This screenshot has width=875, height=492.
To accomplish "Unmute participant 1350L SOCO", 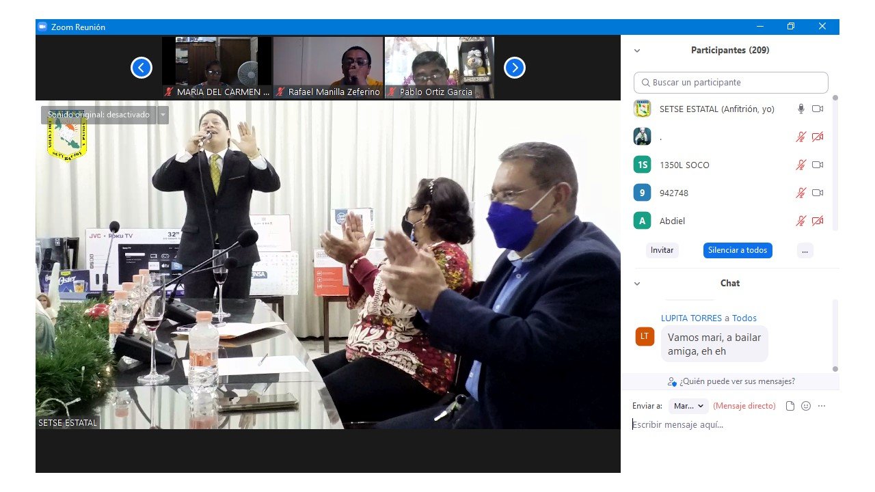I will (801, 165).
